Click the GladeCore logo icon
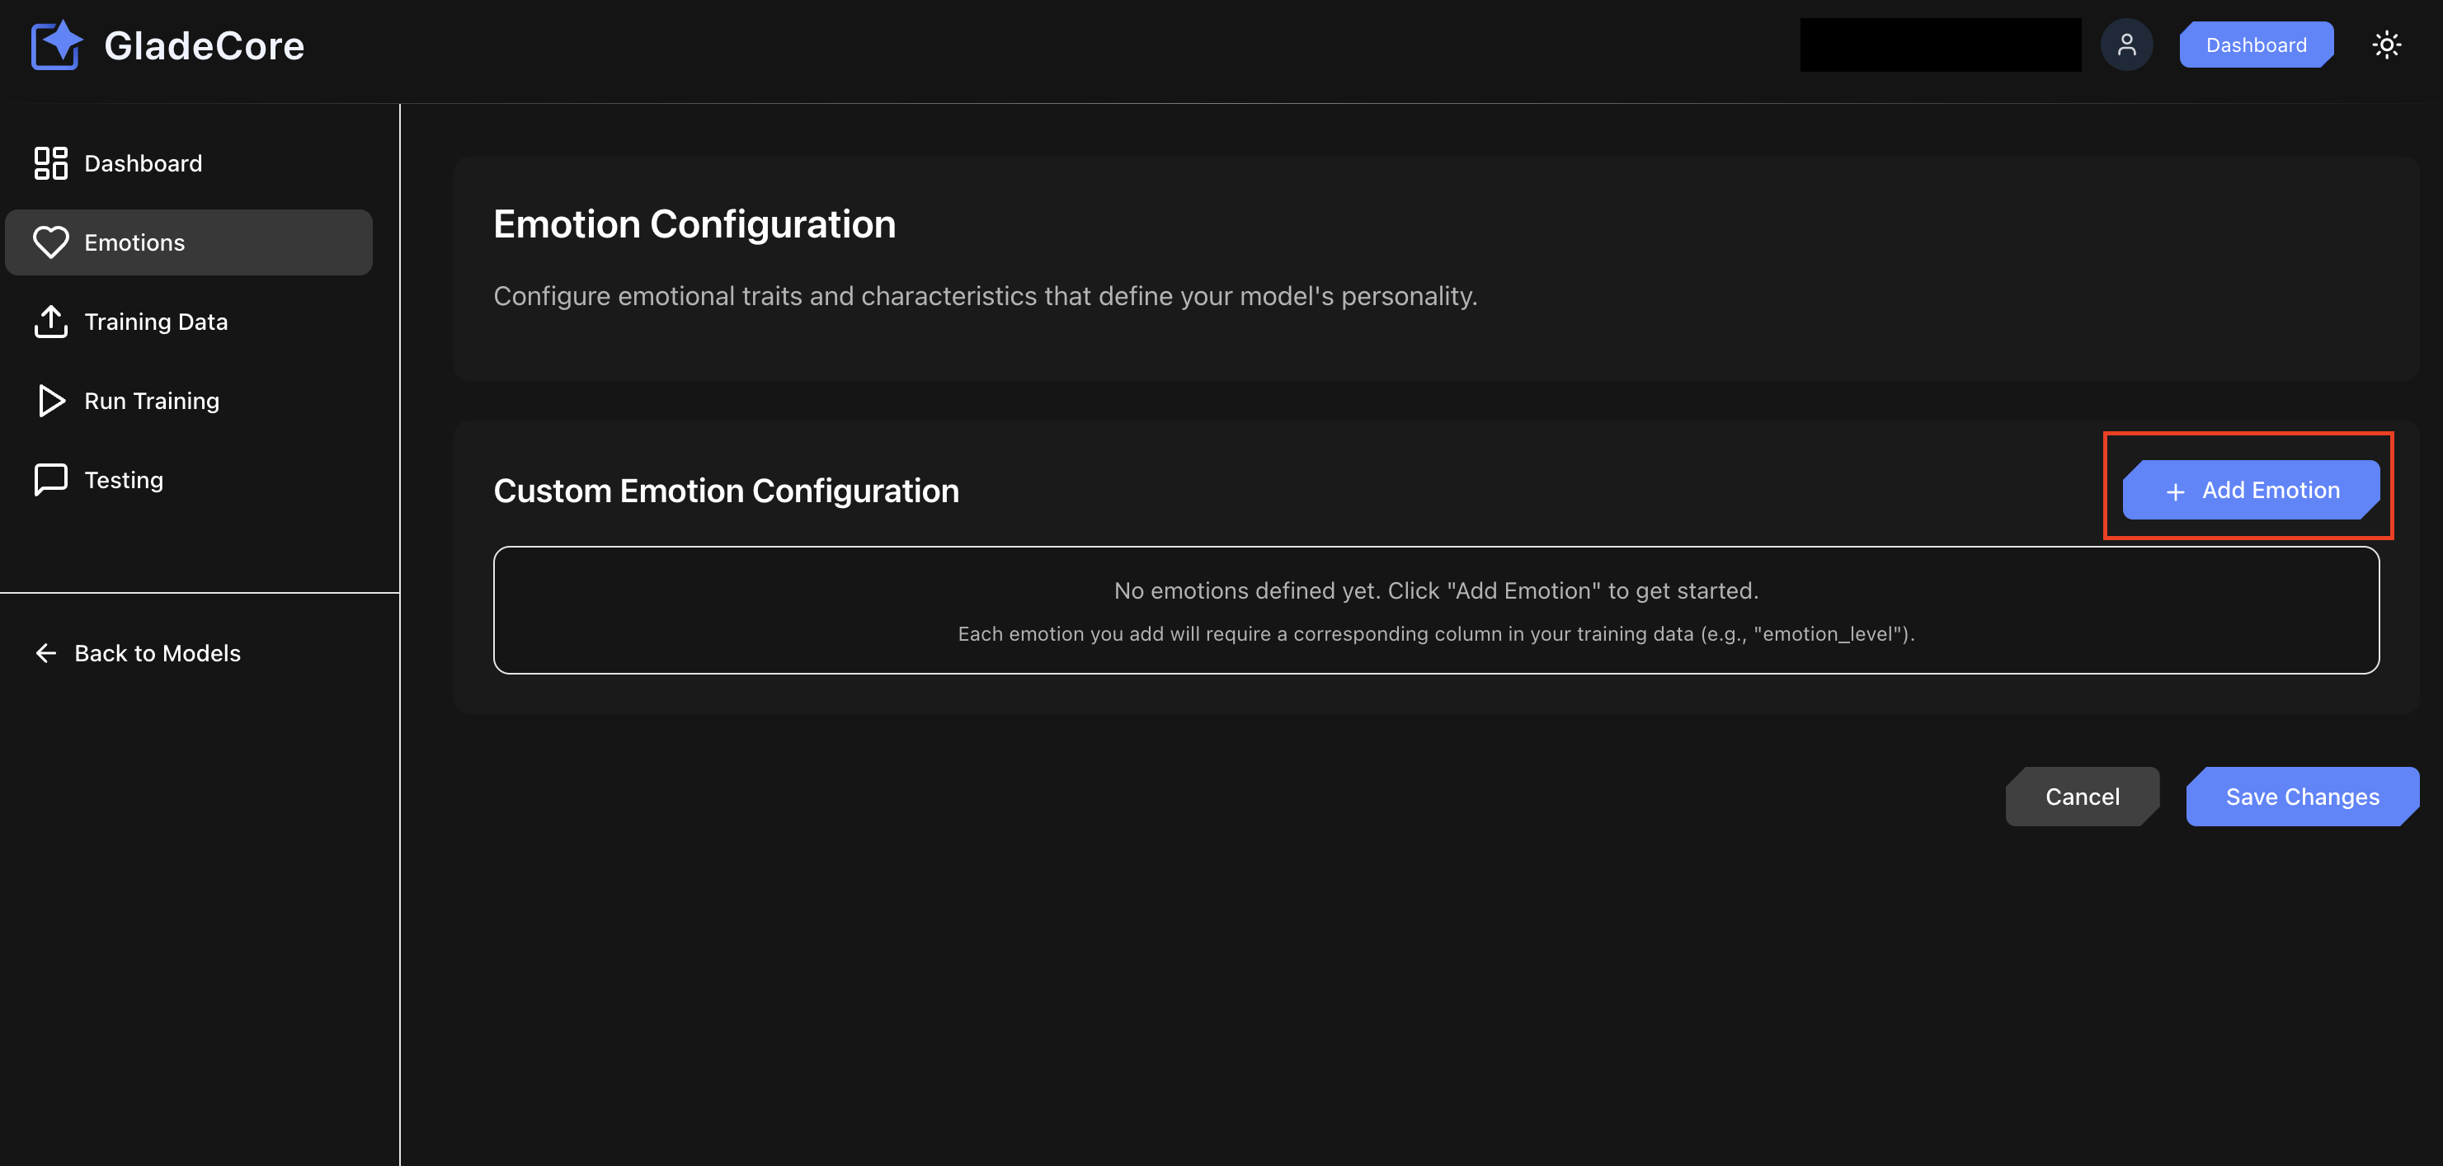The image size is (2443, 1166). (55, 44)
